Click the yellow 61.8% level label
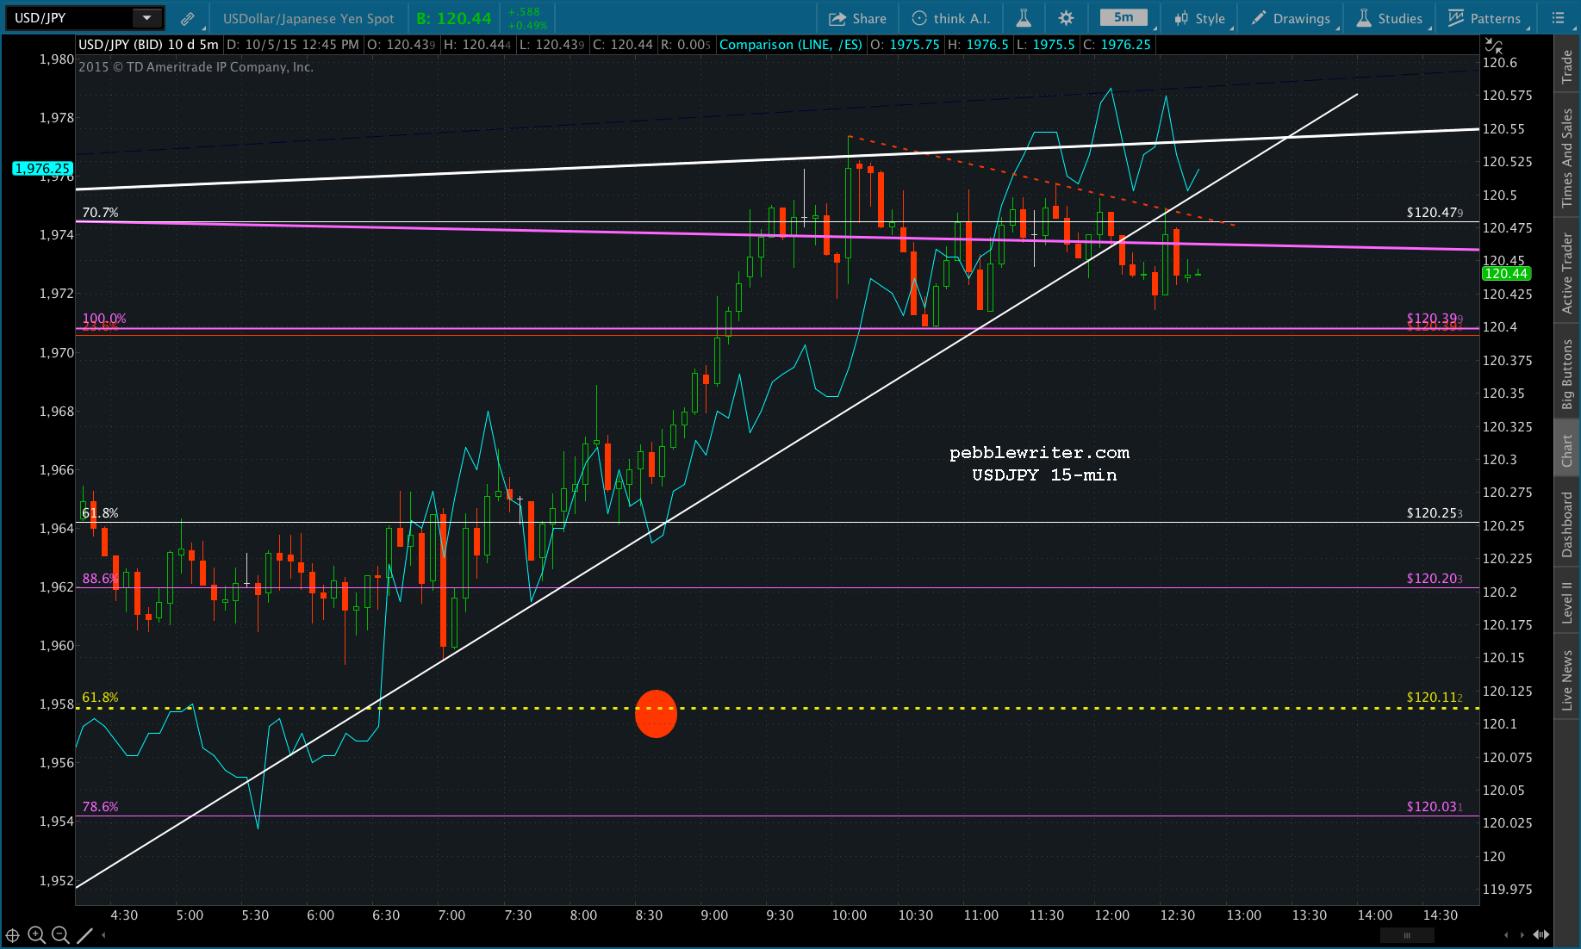1581x949 pixels. tap(100, 698)
